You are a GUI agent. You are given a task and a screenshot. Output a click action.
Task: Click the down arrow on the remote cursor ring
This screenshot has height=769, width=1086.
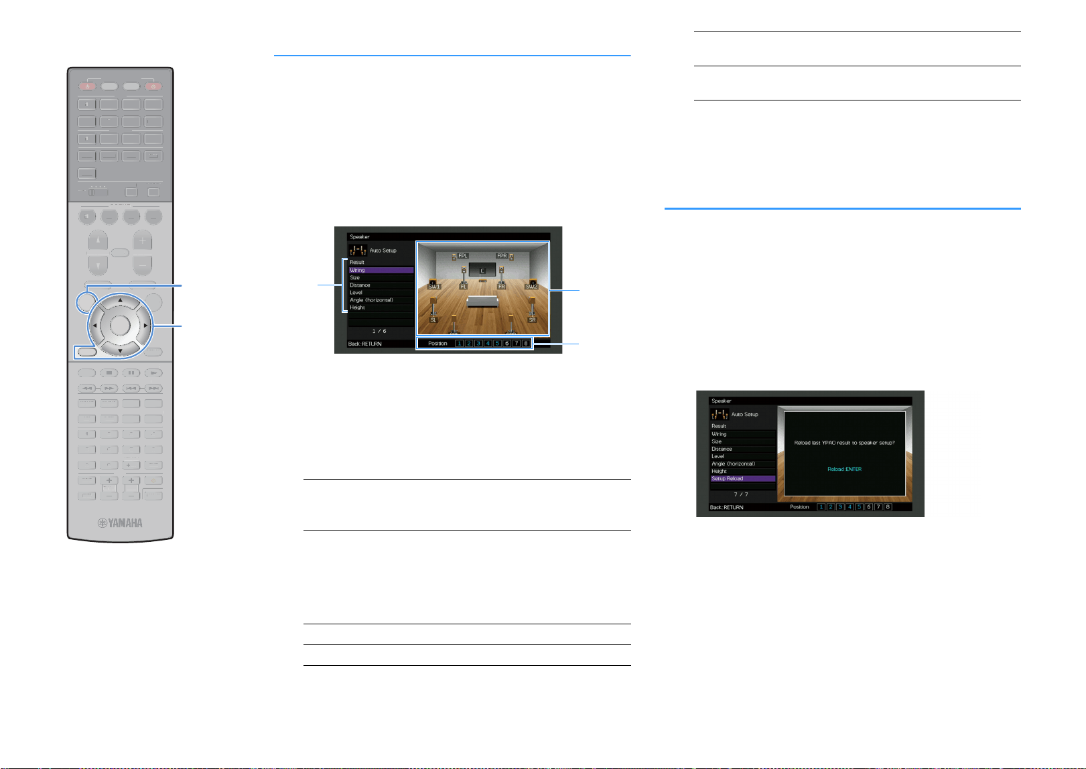click(121, 350)
